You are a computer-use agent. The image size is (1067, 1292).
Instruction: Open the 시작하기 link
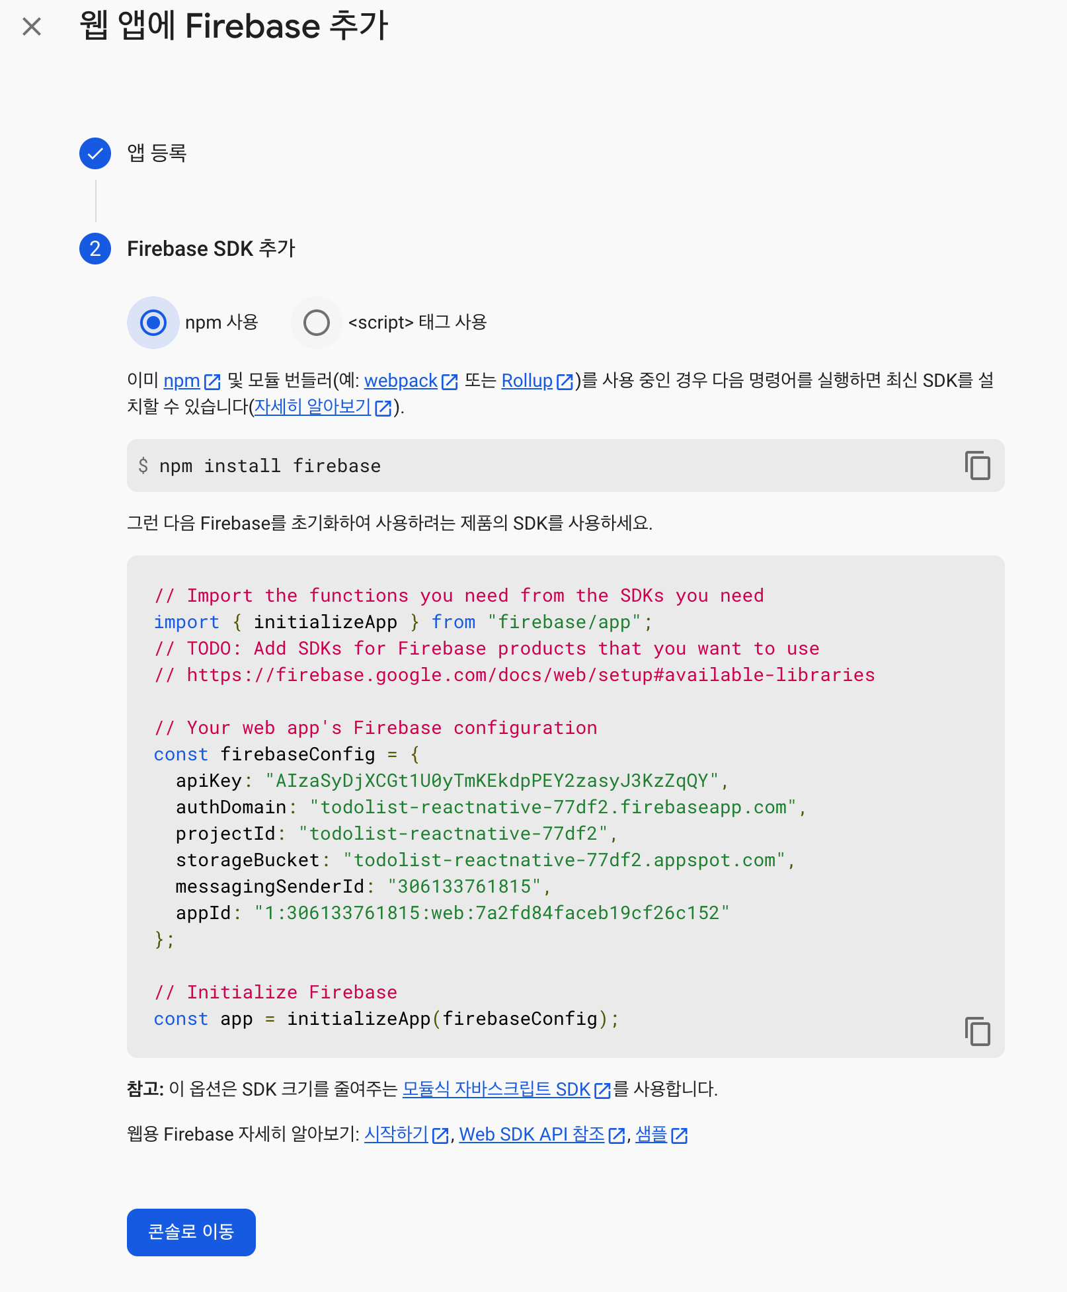(397, 1134)
